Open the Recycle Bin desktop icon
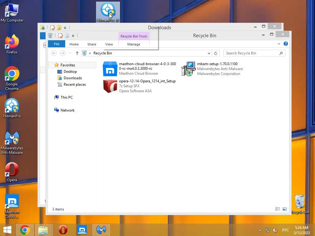The width and height of the screenshot is (315, 236). click(300, 204)
